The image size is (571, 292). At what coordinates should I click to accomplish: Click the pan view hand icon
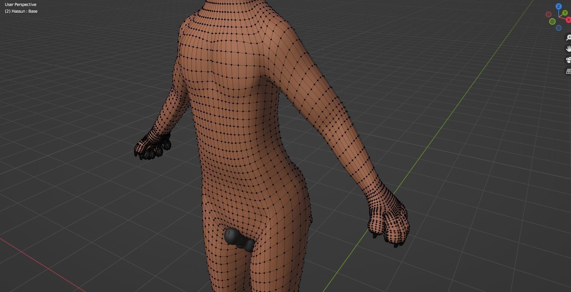point(569,49)
